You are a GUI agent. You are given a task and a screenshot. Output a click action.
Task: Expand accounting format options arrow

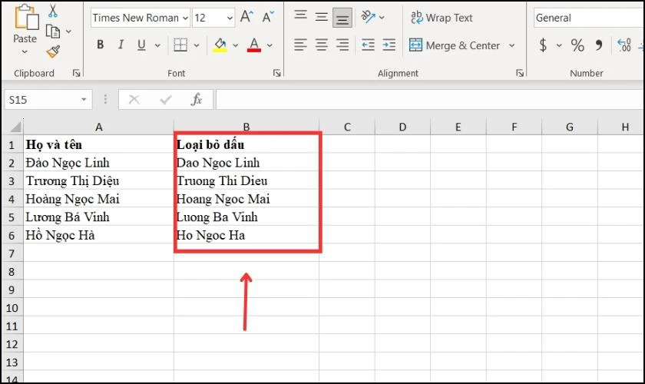[559, 45]
